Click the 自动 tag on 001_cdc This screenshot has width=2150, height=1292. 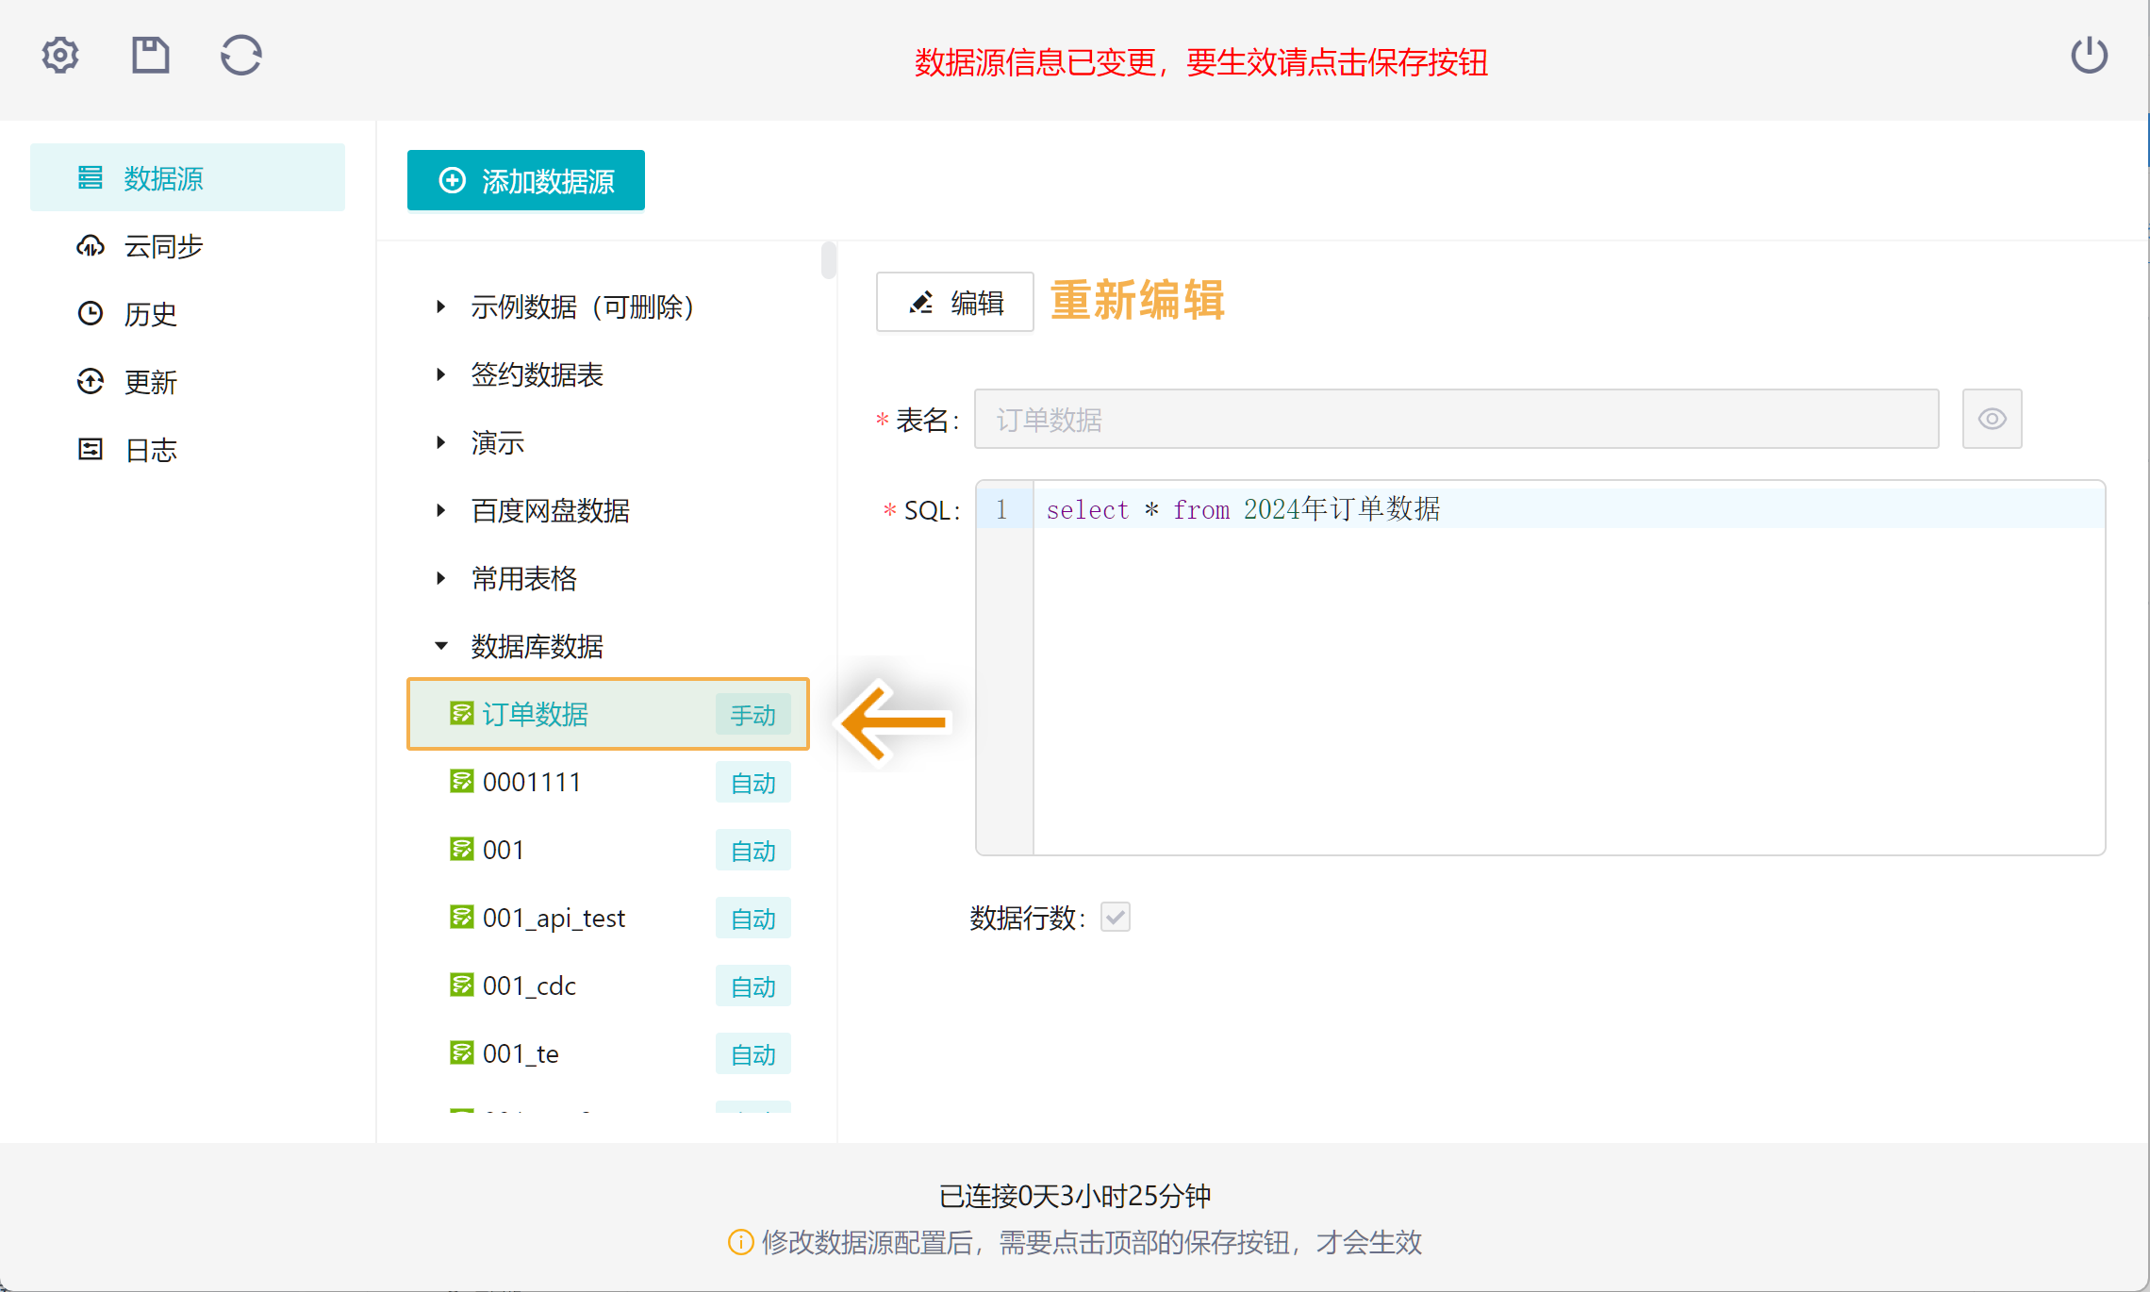pos(752,986)
